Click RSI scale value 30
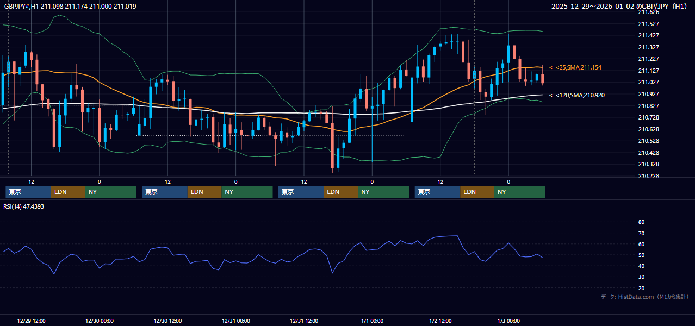The image size is (695, 326). pos(641,277)
